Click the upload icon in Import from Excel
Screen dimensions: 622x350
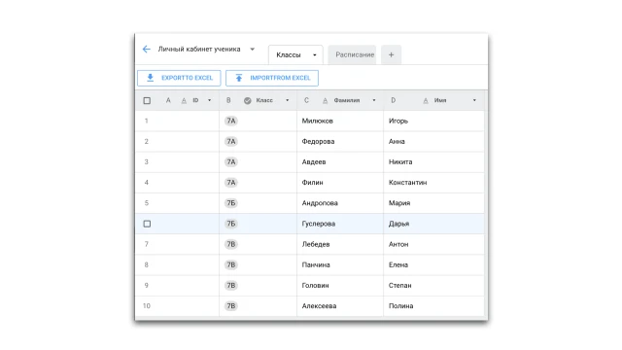[239, 78]
